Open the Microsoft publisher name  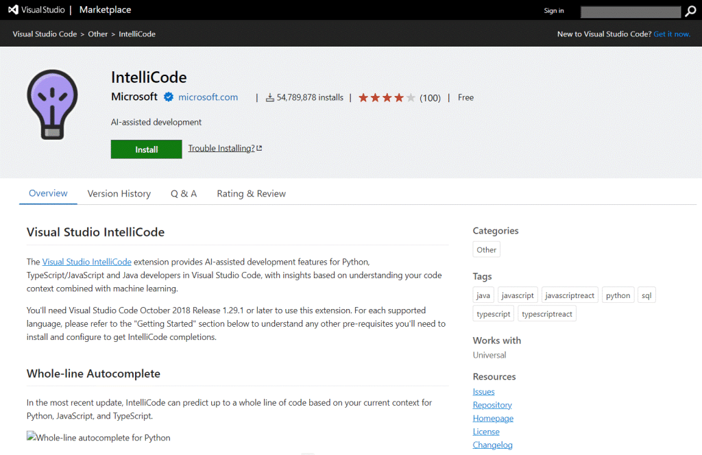point(134,97)
